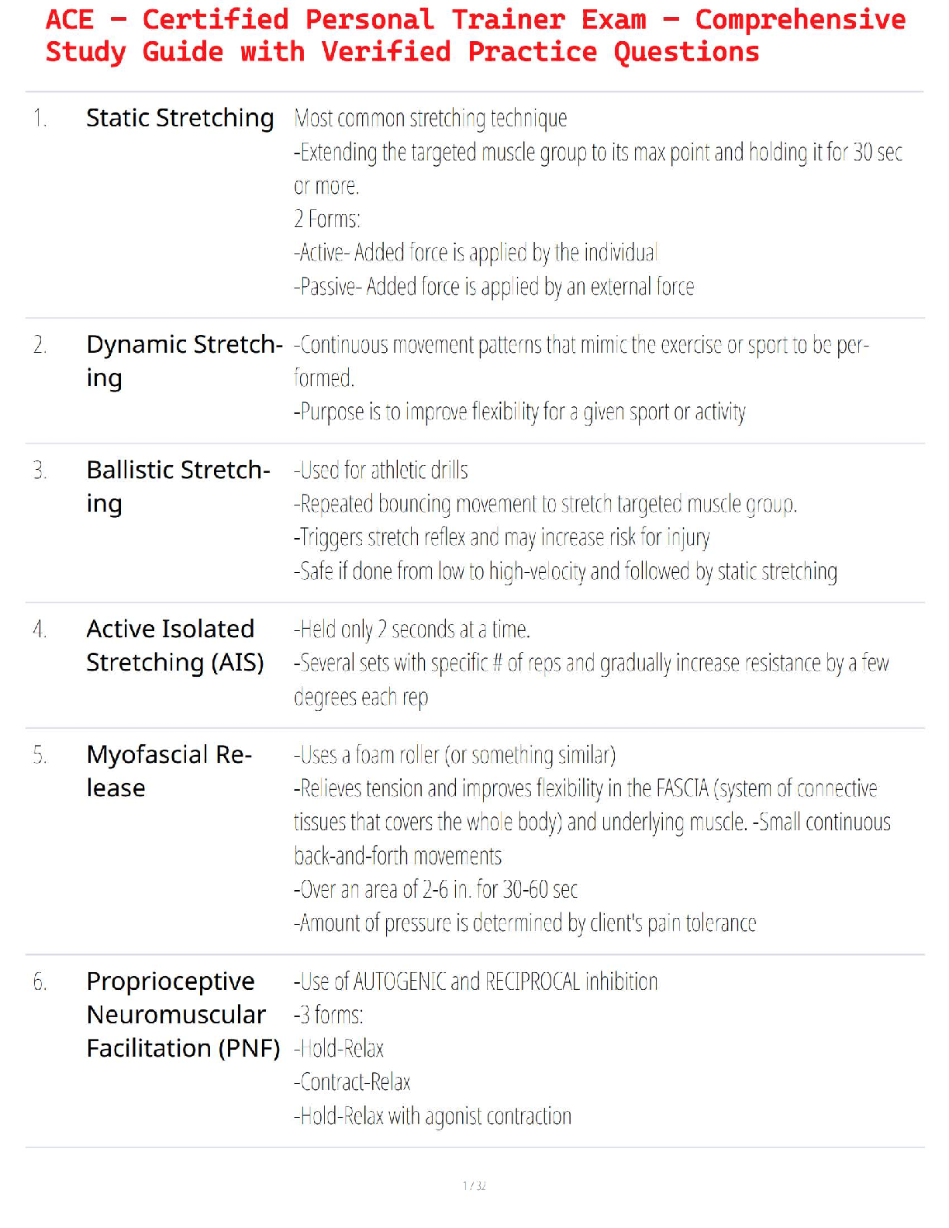949x1228 pixels.
Task: Click the "Hold-Relax with agonist contraction" line
Action: [x=433, y=1116]
